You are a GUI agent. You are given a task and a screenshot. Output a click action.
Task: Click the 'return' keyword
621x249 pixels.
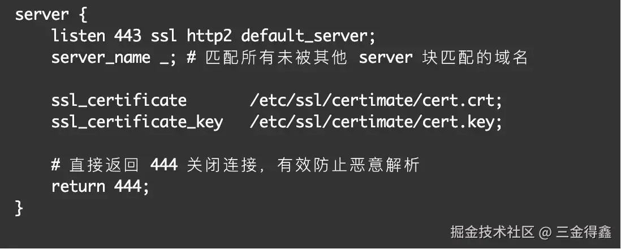78,186
